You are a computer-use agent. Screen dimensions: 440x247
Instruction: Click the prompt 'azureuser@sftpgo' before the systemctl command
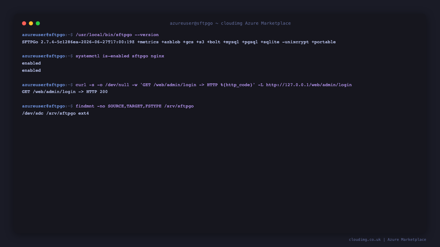[43, 56]
